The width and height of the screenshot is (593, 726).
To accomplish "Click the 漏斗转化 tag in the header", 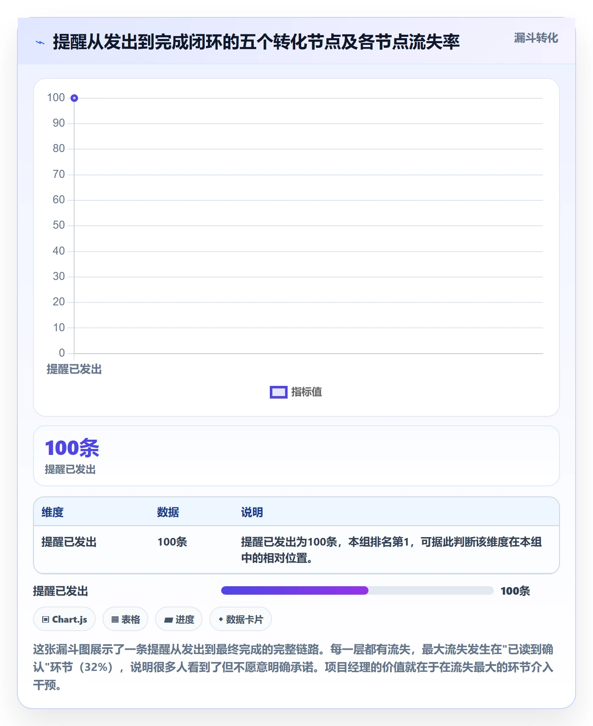I will pos(536,38).
